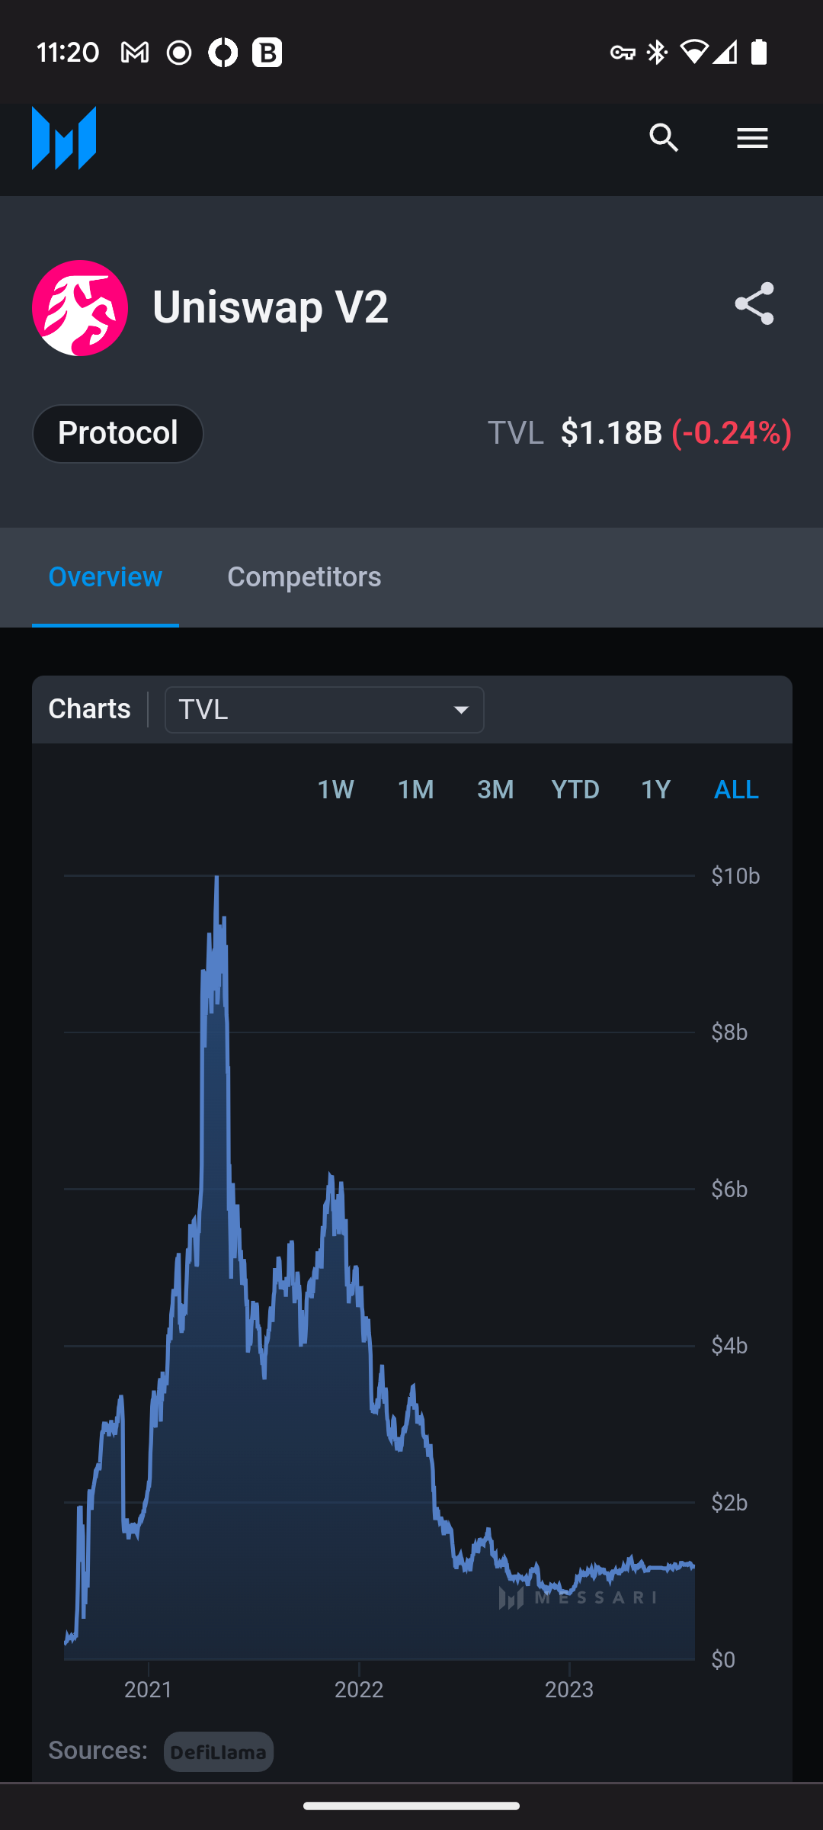Tap the Android home gesture bar
The width and height of the screenshot is (823, 1830).
411,1806
